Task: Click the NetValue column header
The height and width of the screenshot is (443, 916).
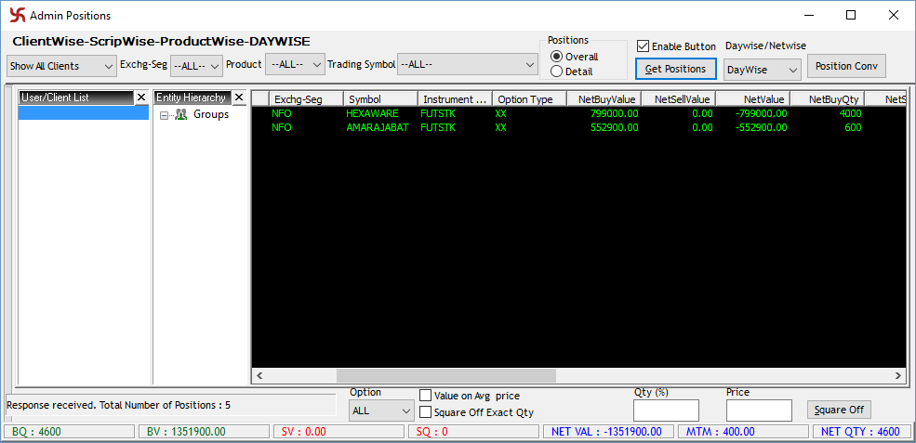Action: click(753, 99)
